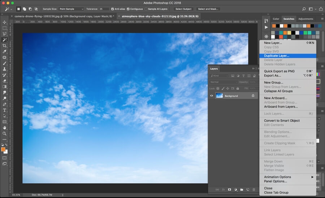Open the Sample Size dropdown
This screenshot has height=198, width=325.
pyautogui.click(x=71, y=9)
